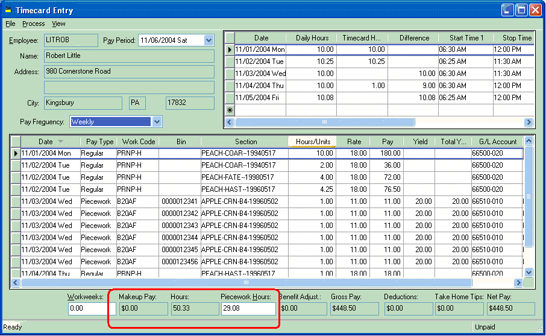Click the Timecard Entry title bar icon

tap(8, 10)
